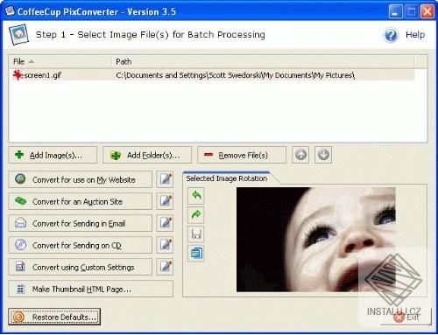Click the PixConverter logo beside Step 1 heading

(x=19, y=34)
